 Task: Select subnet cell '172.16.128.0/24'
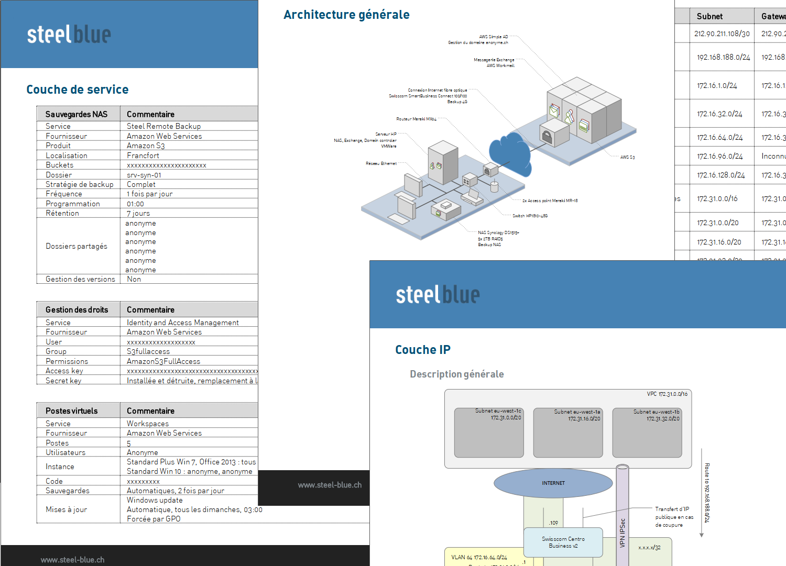pyautogui.click(x=720, y=175)
